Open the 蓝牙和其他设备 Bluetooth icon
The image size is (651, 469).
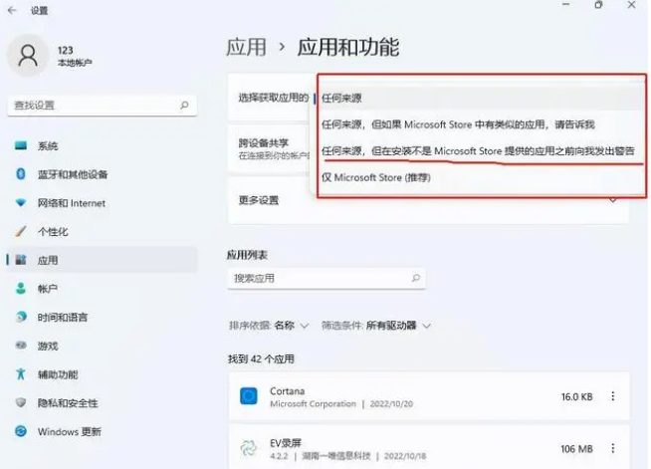[x=21, y=174]
